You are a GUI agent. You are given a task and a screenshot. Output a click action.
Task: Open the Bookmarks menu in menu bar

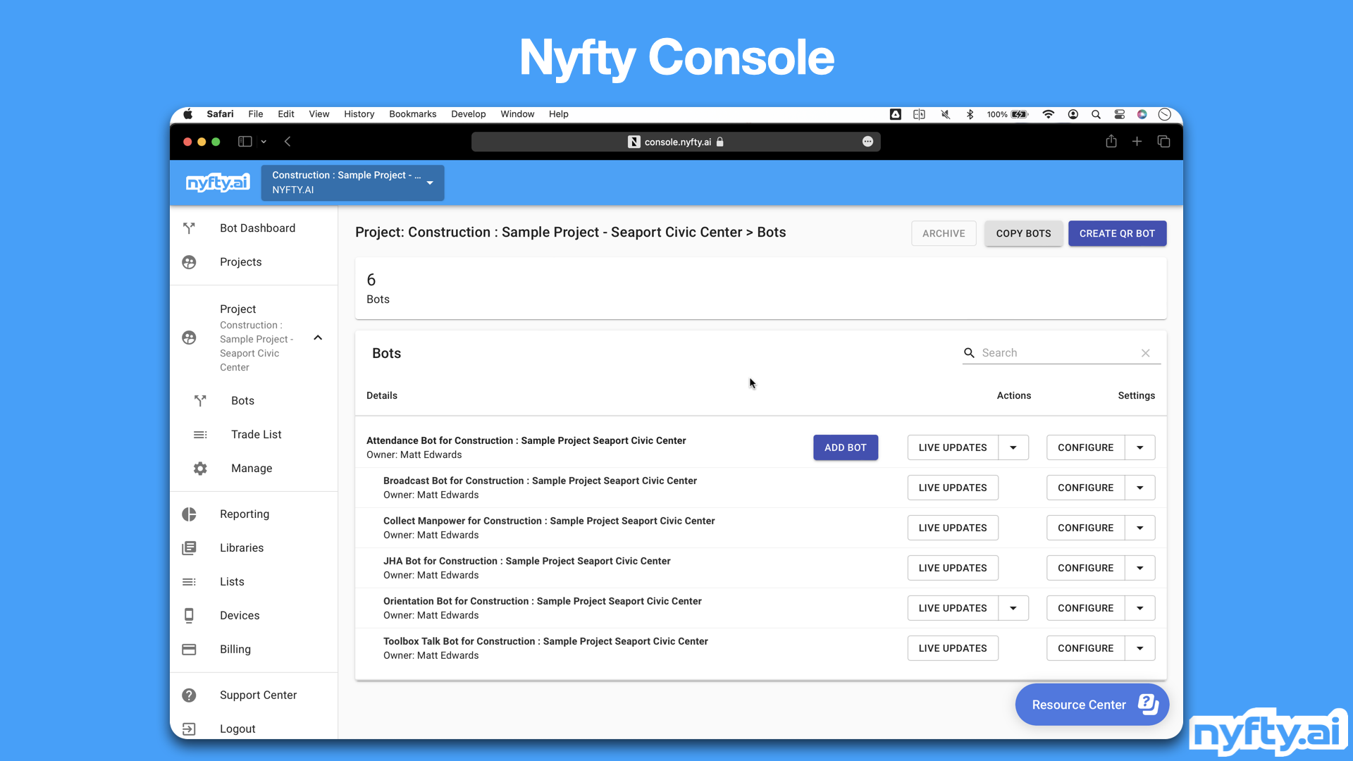click(412, 114)
